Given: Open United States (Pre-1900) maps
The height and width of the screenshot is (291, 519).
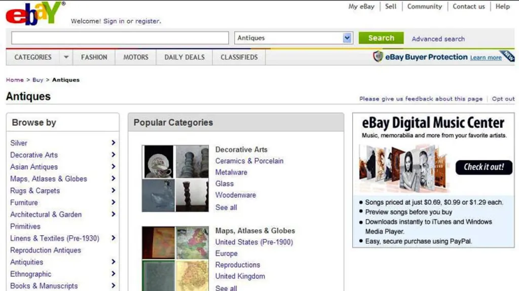Looking at the screenshot, I should pyautogui.click(x=254, y=242).
